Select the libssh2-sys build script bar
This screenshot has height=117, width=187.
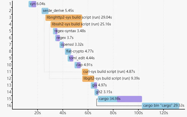(66, 24)
